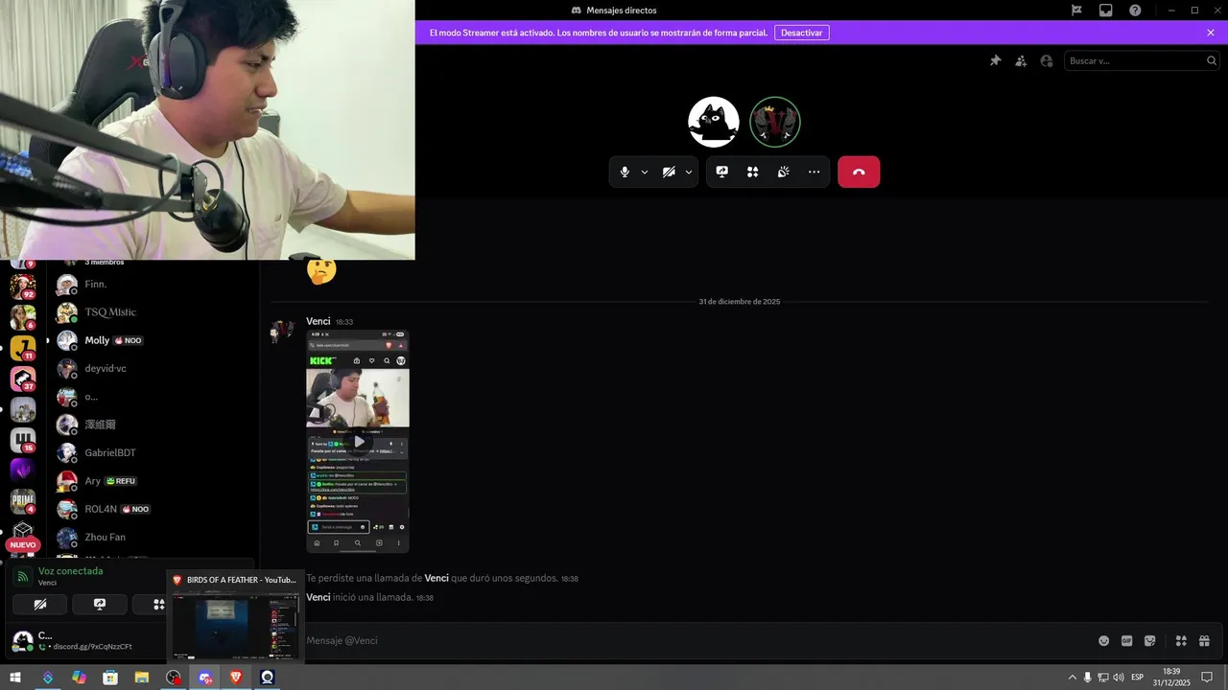1228x690 pixels.
Task: Add friends to this DM
Action: click(x=1021, y=60)
